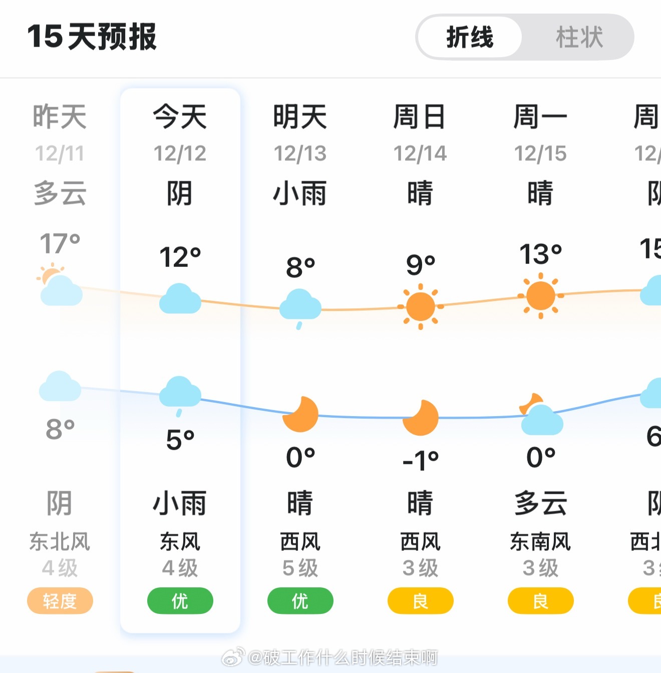Image resolution: width=661 pixels, height=673 pixels.
Task: Click the sun icon for 周日
Action: pos(421,305)
